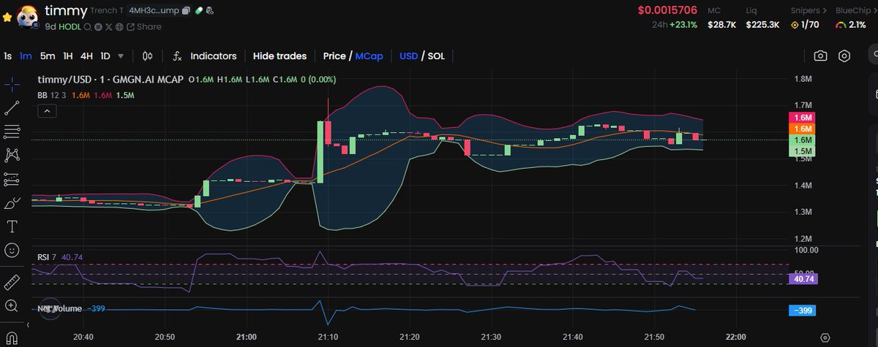Click the 24h +23.1% change
Image resolution: width=878 pixels, height=347 pixels.
pyautogui.click(x=674, y=25)
